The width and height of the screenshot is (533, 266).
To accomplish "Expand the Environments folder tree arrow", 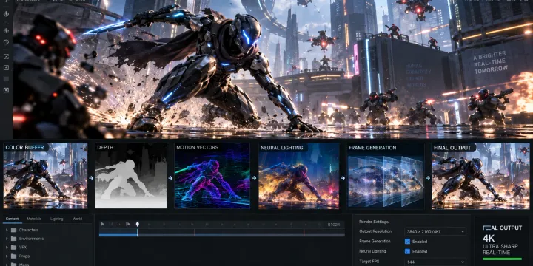I will (7, 239).
